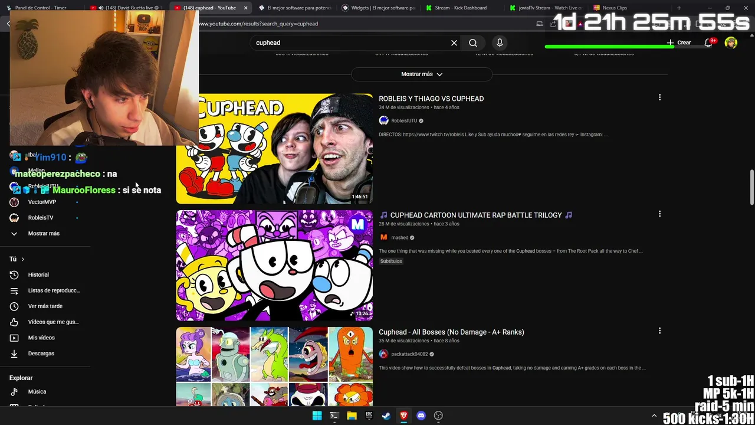Open Ver más tarde
The image size is (755, 425).
tap(45, 306)
